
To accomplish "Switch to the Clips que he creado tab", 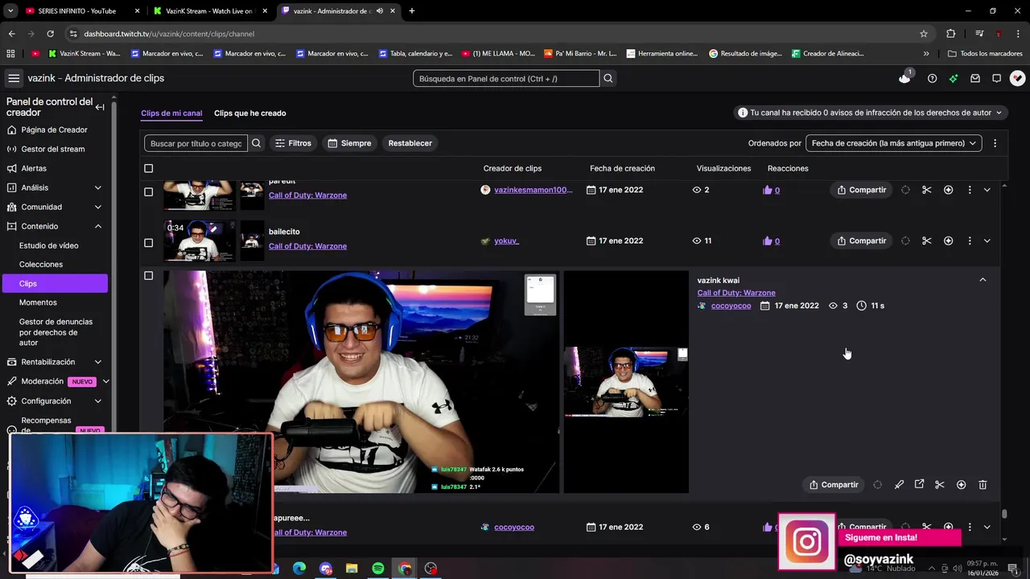I will coord(249,113).
